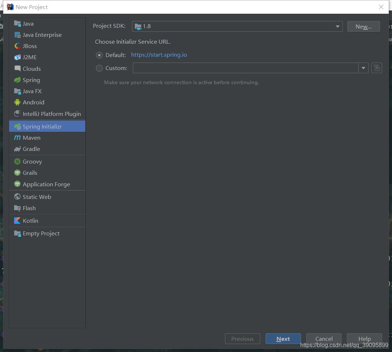Open the https://start.spring.io link
This screenshot has height=352, width=392.
tap(159, 55)
